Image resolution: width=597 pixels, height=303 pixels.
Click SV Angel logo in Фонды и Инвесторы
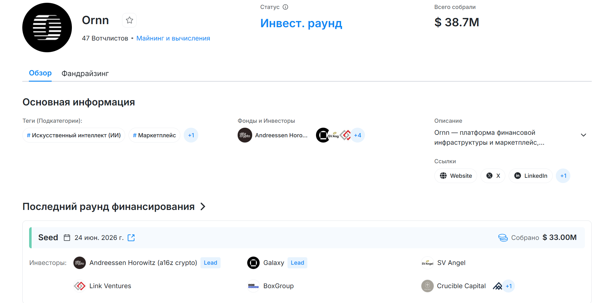pos(333,135)
